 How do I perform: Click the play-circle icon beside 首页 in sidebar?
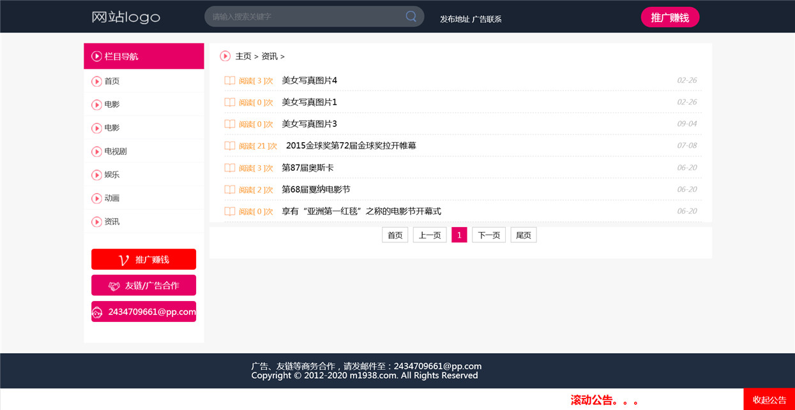coord(96,82)
